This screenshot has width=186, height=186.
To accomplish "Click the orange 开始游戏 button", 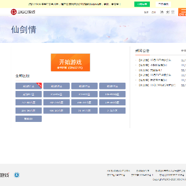I will [x=70, y=63].
